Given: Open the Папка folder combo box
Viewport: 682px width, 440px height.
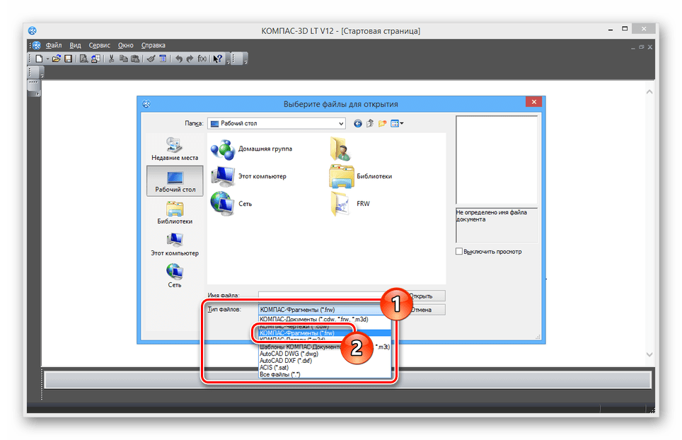Looking at the screenshot, I should (x=277, y=124).
